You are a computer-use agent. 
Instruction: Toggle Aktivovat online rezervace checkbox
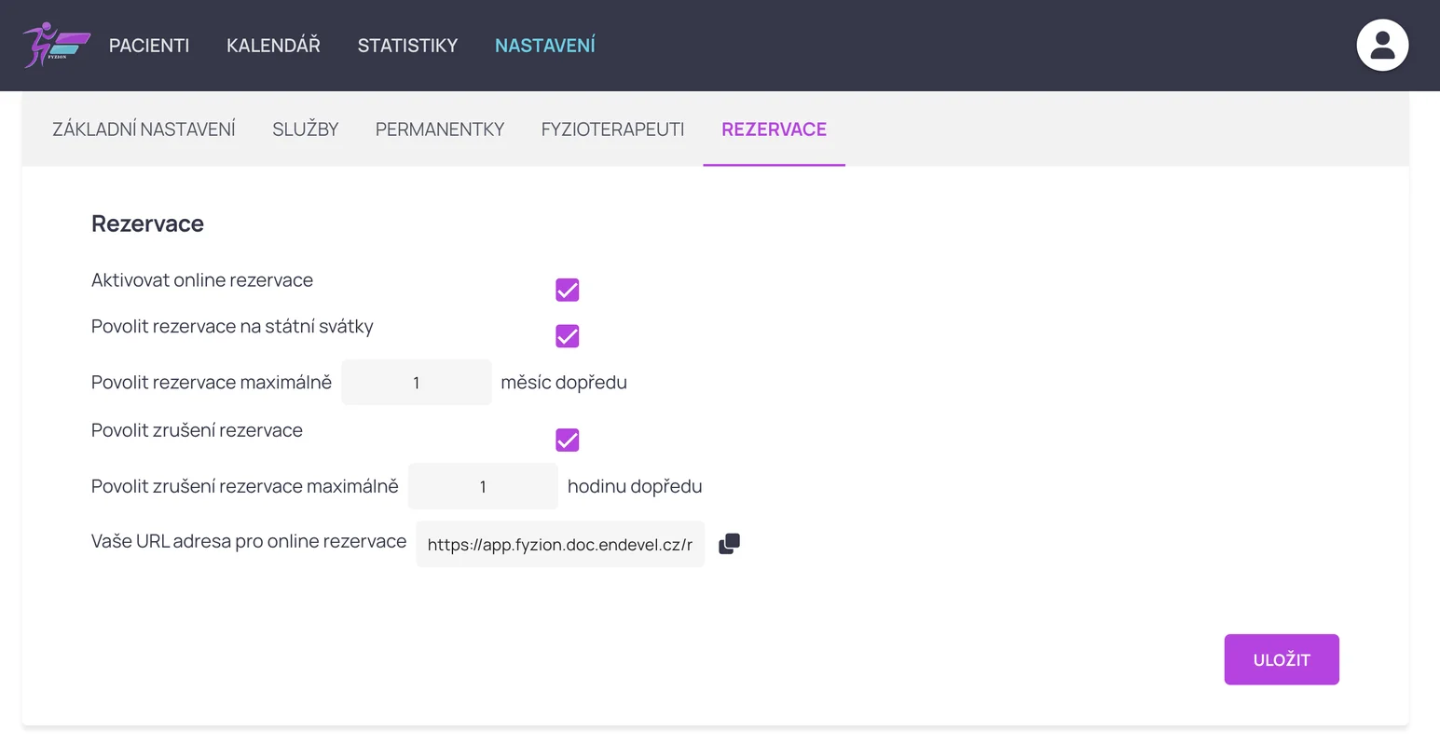(567, 291)
